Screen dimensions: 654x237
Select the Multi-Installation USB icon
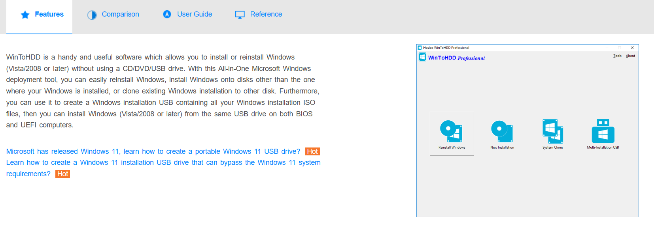pos(603,131)
